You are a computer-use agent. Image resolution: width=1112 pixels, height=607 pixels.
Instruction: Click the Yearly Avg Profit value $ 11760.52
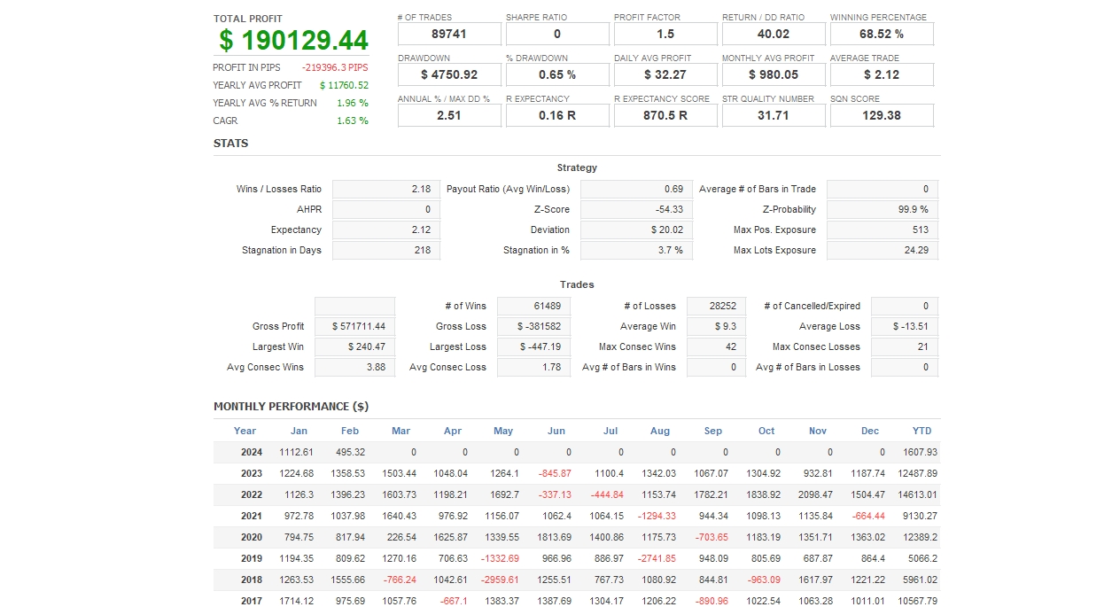point(344,85)
